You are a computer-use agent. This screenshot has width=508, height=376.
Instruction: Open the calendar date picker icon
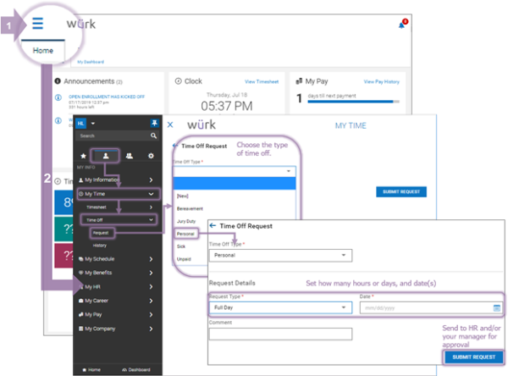pos(497,308)
